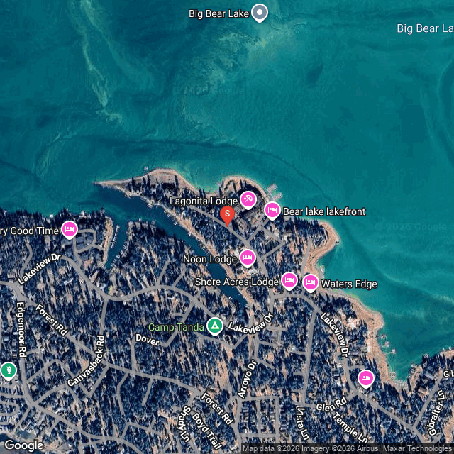
Task: Select the 'Temple Ln' street label
Action: 350,427
